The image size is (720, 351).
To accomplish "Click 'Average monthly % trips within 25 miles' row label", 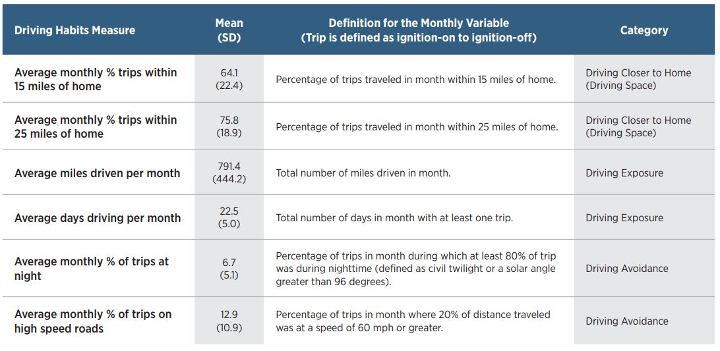I will point(96,126).
